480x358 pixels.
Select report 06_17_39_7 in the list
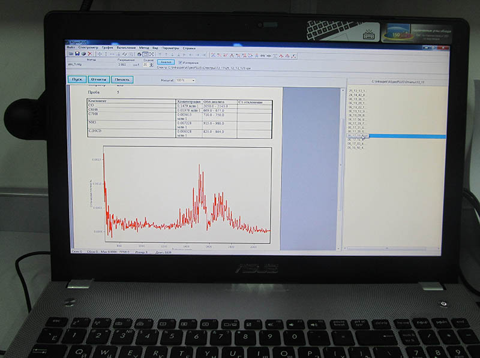click(x=356, y=124)
